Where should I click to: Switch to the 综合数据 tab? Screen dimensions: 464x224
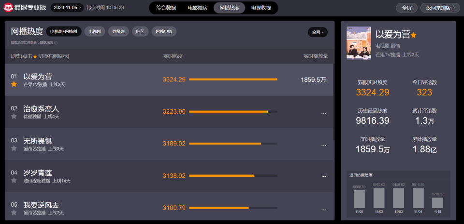[x=166, y=8]
